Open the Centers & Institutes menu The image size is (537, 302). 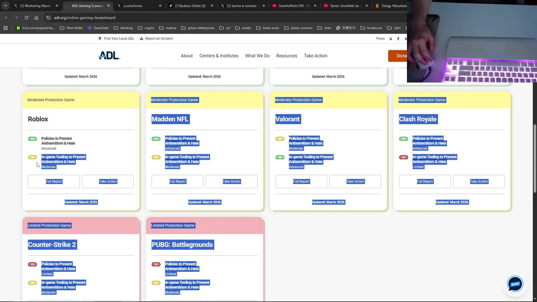(x=219, y=56)
